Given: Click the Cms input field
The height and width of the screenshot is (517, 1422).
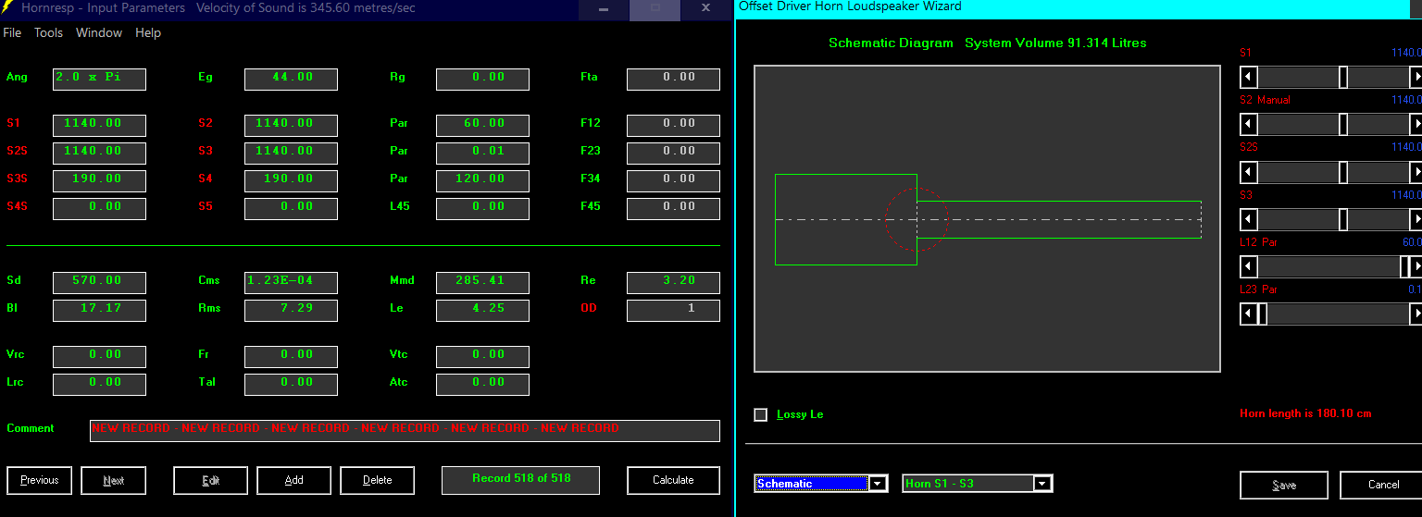Looking at the screenshot, I should pos(291,282).
